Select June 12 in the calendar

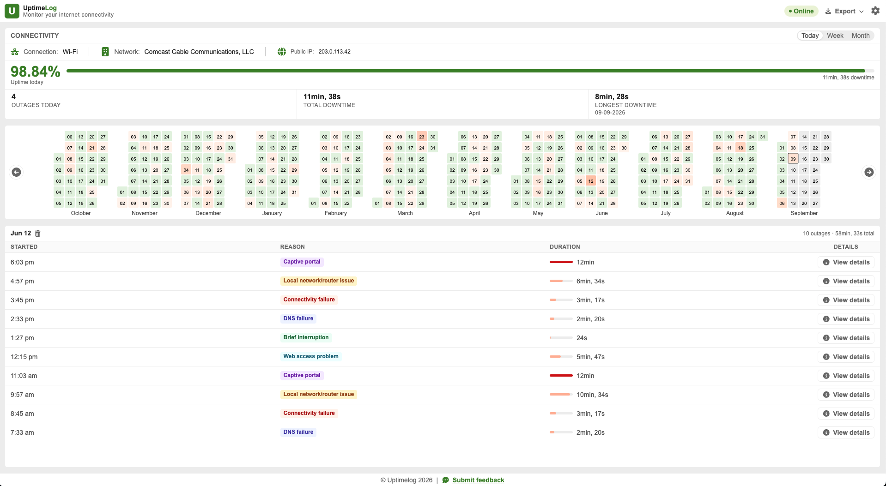(x=591, y=181)
